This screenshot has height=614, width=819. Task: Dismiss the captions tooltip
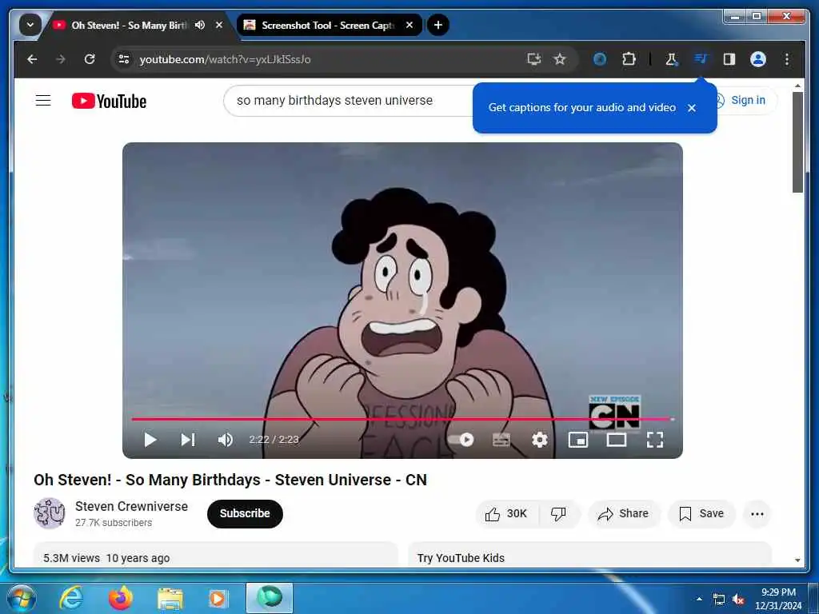(692, 108)
